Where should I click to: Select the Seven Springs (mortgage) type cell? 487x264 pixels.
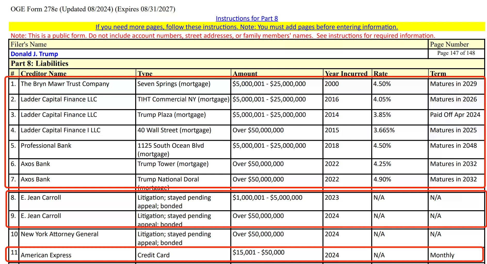coord(174,84)
